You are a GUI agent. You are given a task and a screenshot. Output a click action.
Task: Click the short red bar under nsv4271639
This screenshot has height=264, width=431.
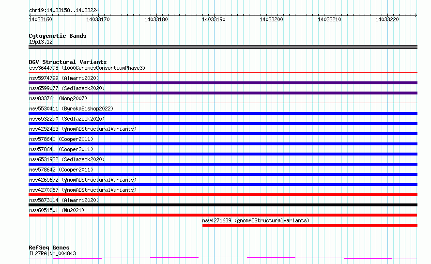coord(310,225)
